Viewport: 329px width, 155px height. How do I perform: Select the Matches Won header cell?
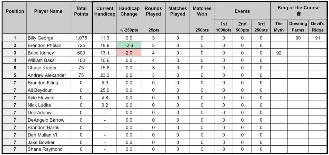pos(202,18)
